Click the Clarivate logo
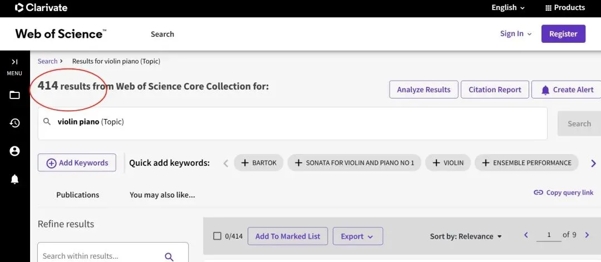Image resolution: width=601 pixels, height=262 pixels. coord(41,8)
